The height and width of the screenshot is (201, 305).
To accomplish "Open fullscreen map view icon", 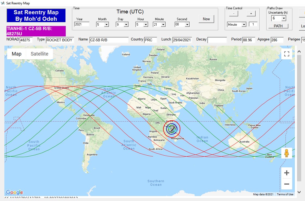I will pyautogui.click(x=286, y=54).
